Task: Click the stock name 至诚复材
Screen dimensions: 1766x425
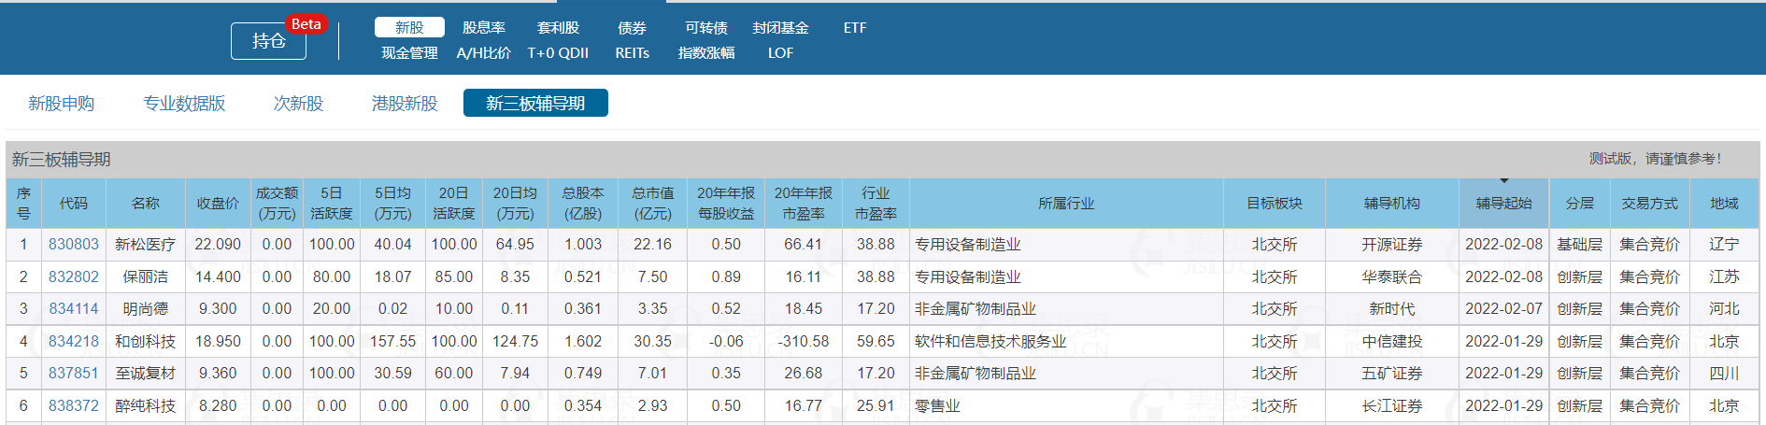Action: click(x=145, y=374)
